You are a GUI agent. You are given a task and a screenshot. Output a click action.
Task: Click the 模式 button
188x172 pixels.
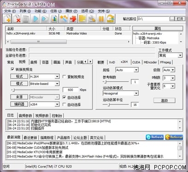tap(19, 83)
